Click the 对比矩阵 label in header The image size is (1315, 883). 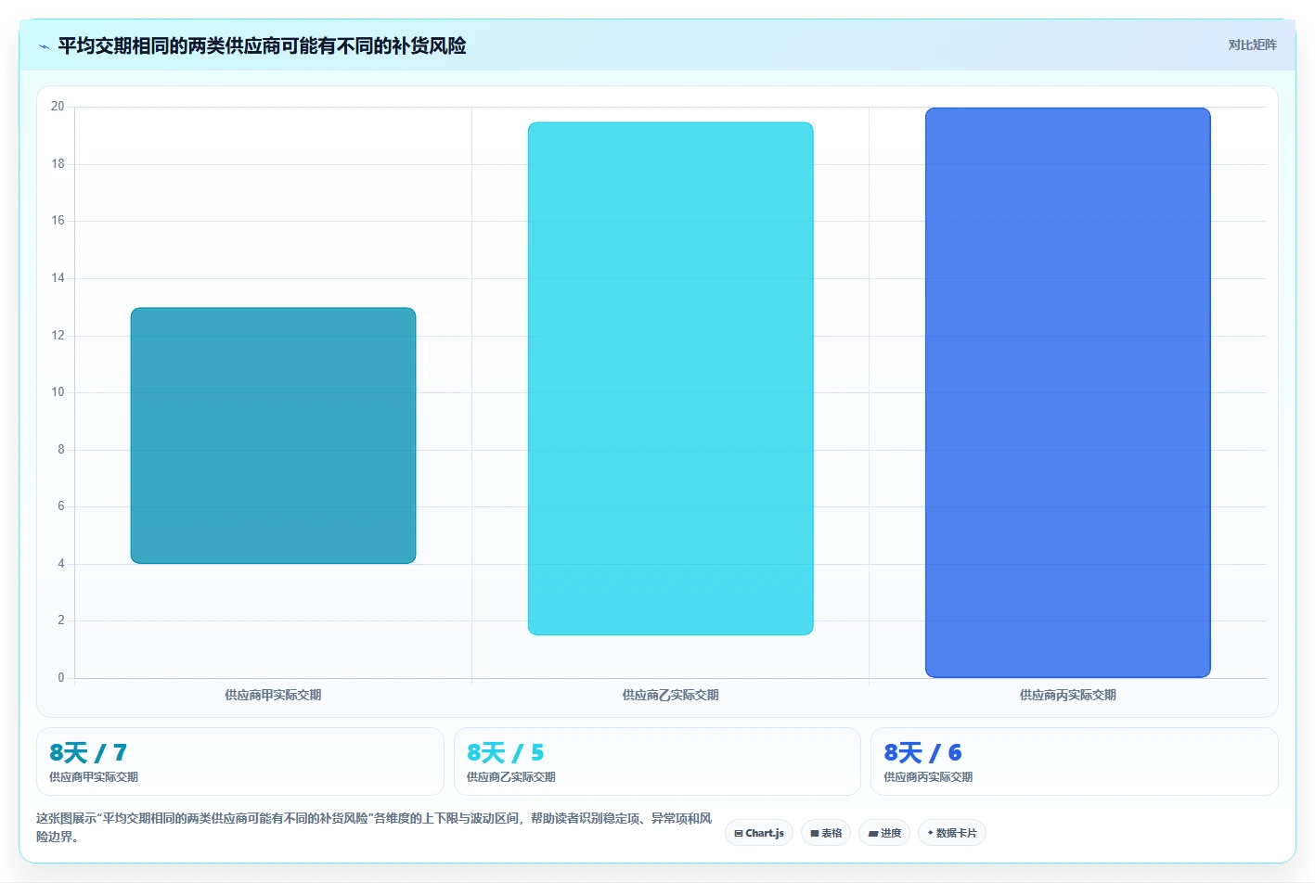tap(1252, 45)
